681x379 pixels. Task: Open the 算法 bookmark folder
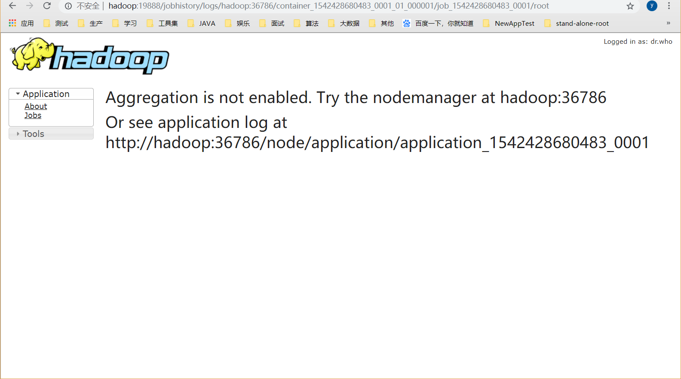coord(306,23)
